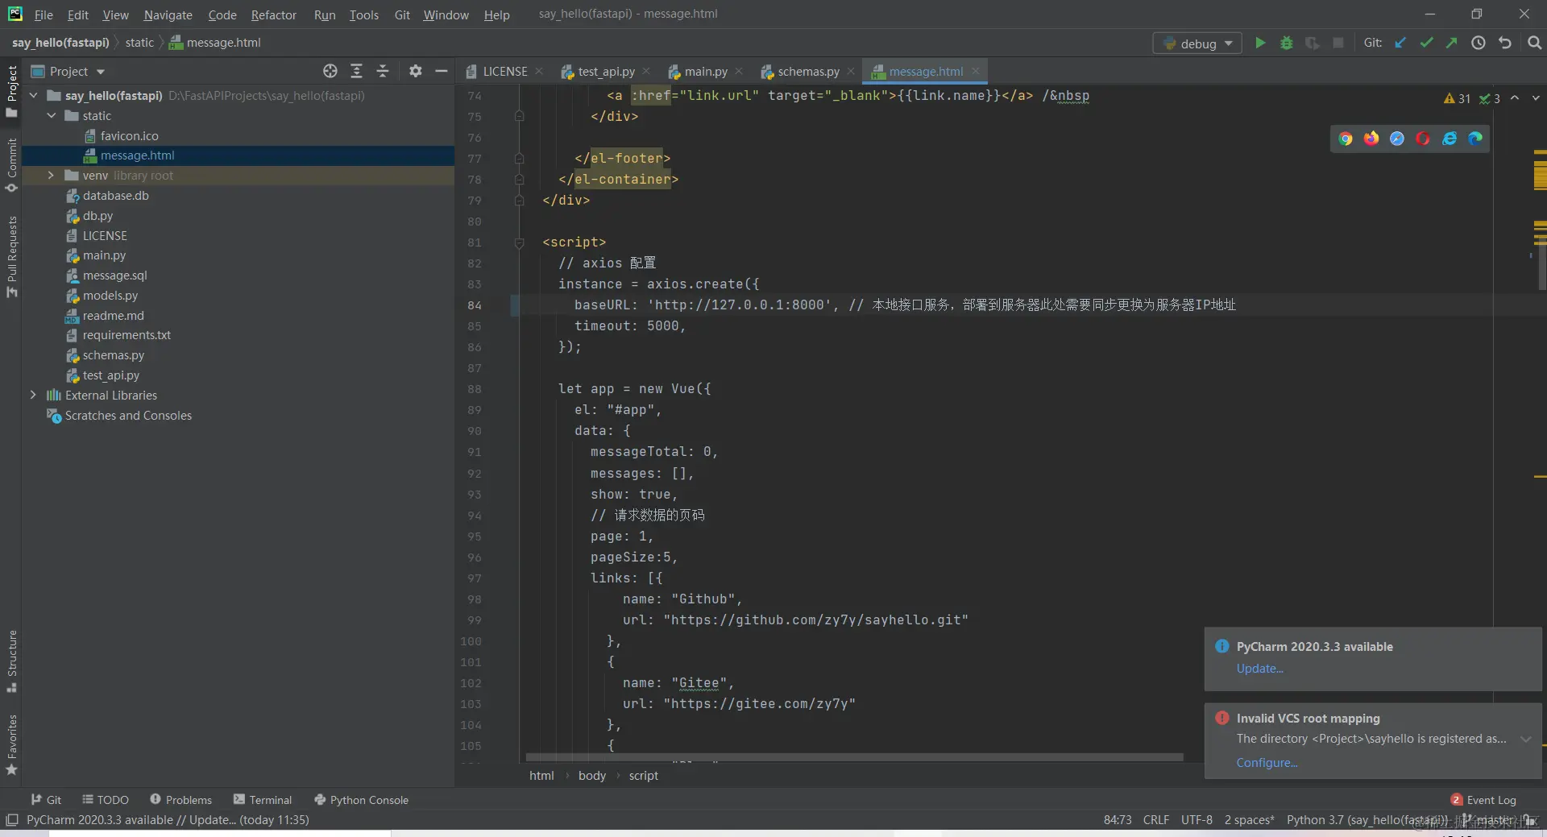
Task: Open page in Chrome browser
Action: (1346, 139)
